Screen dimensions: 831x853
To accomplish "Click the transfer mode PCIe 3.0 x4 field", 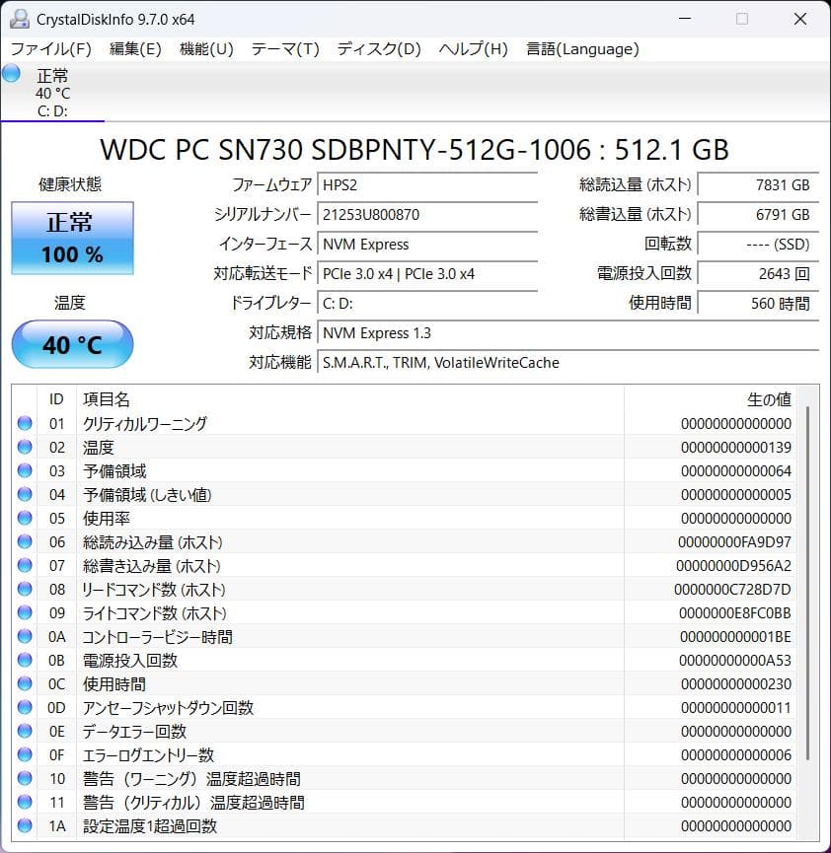I will [x=427, y=273].
